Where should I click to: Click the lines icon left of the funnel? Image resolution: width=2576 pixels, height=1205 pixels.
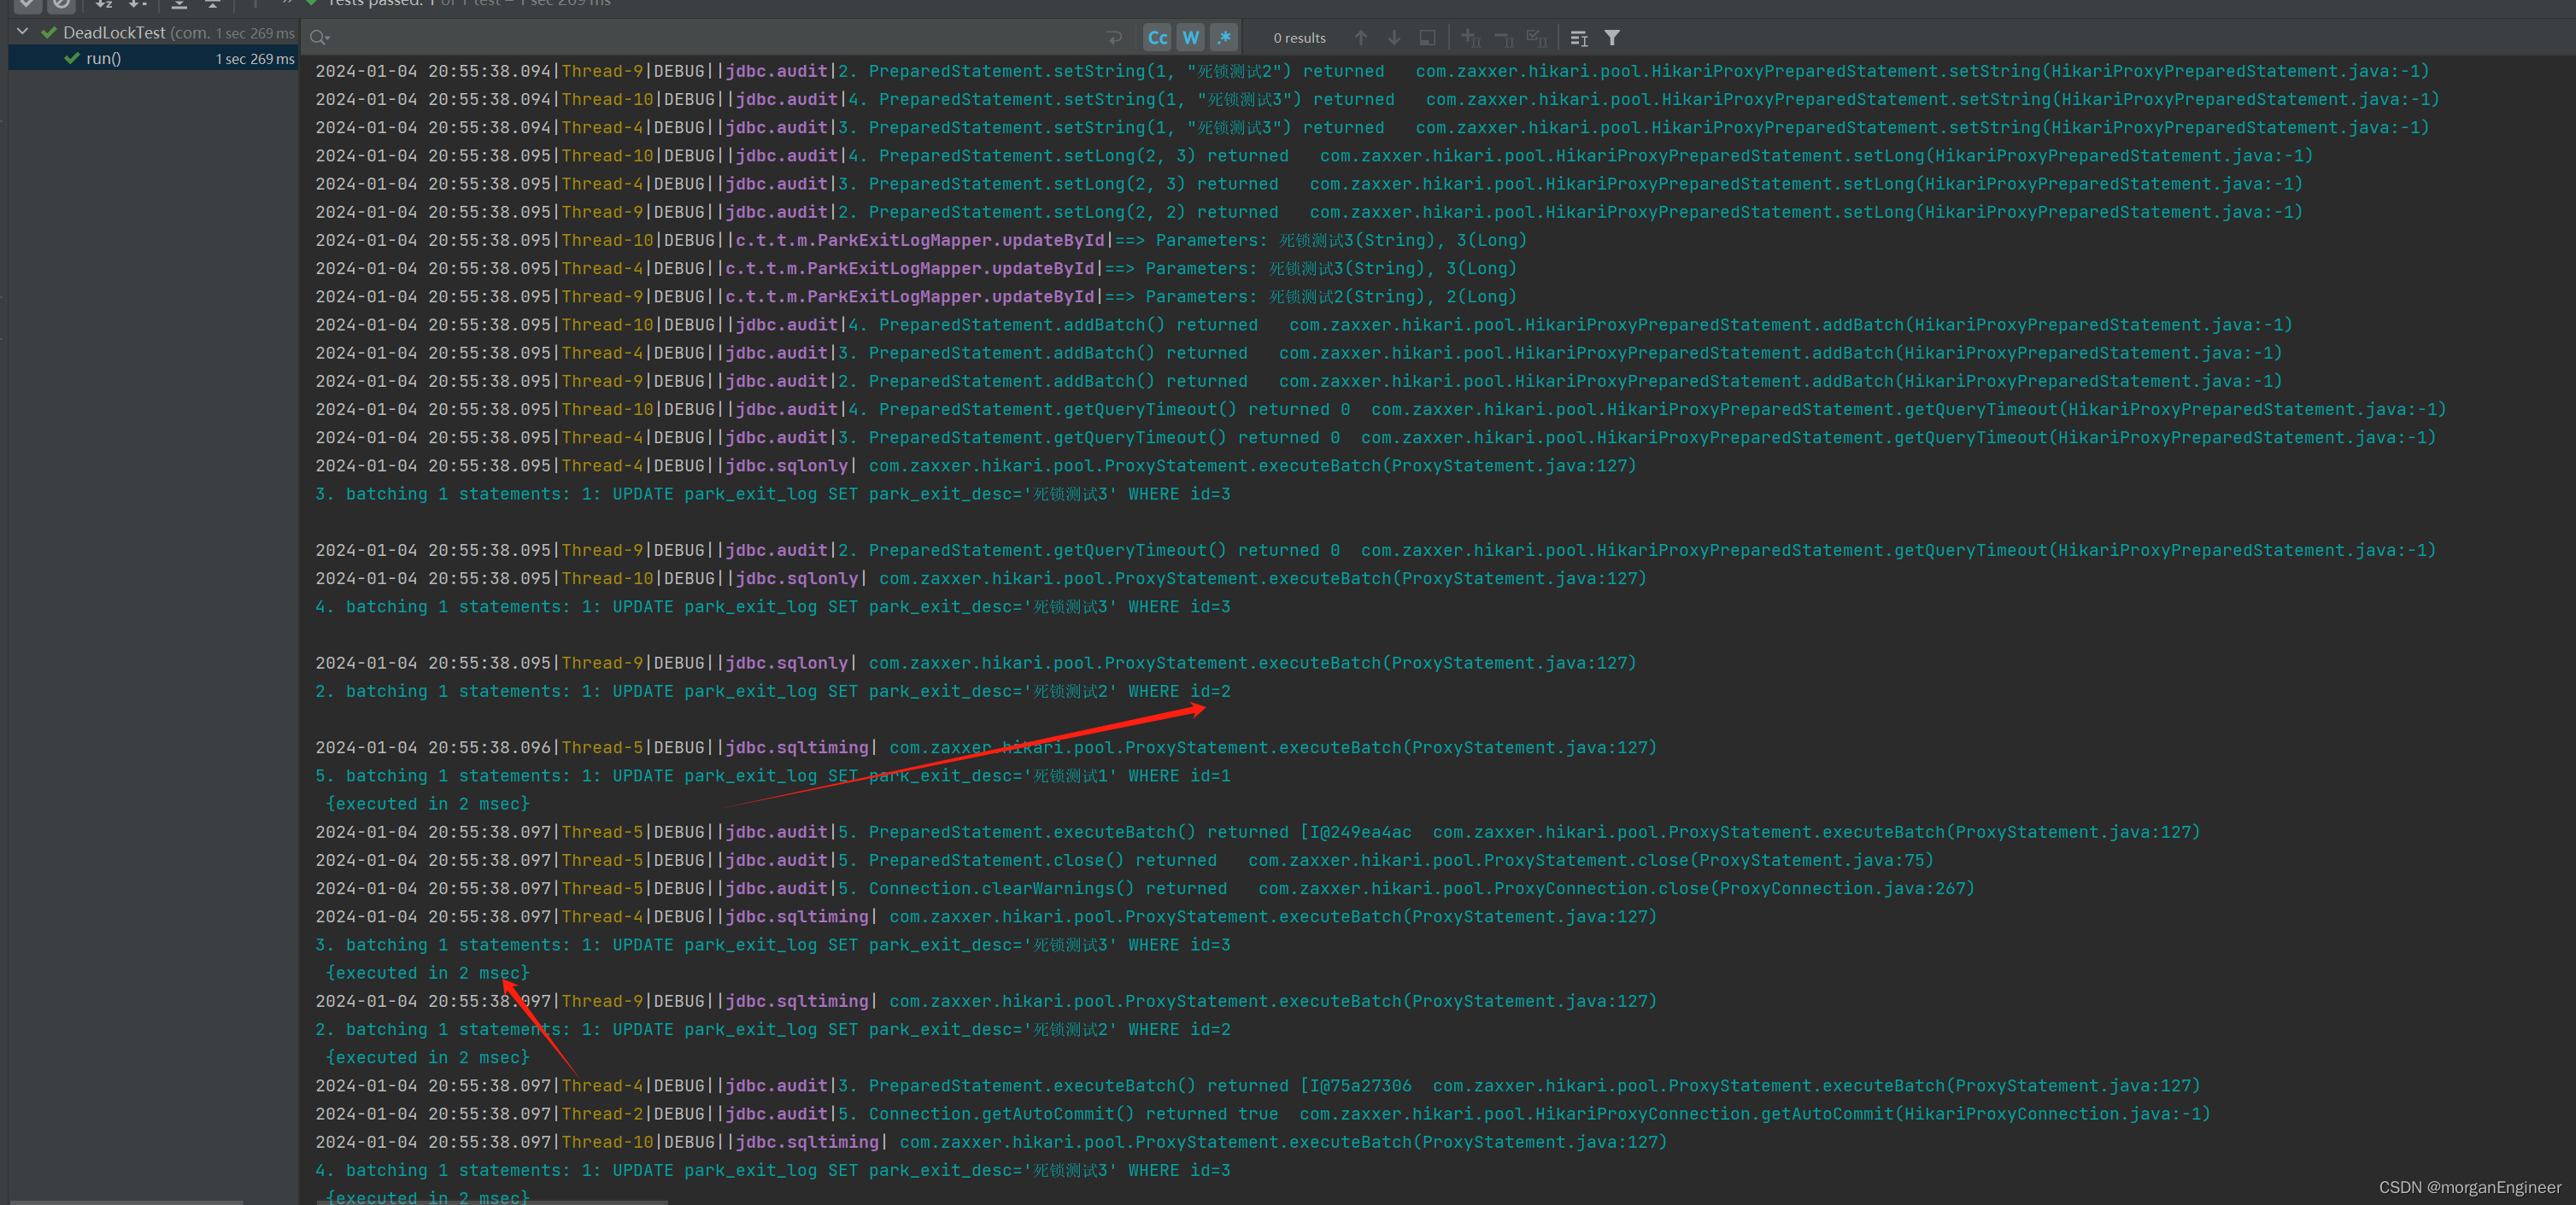coord(1579,38)
